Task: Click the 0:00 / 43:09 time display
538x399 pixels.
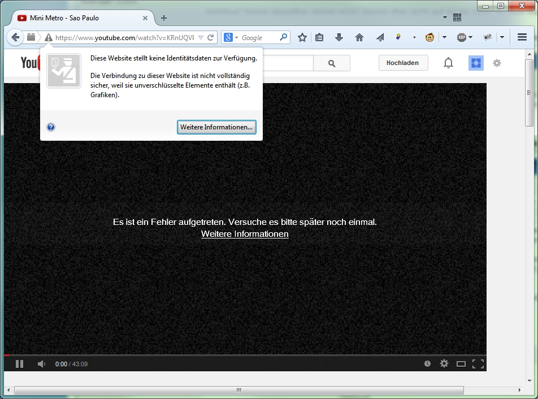Action: 71,364
